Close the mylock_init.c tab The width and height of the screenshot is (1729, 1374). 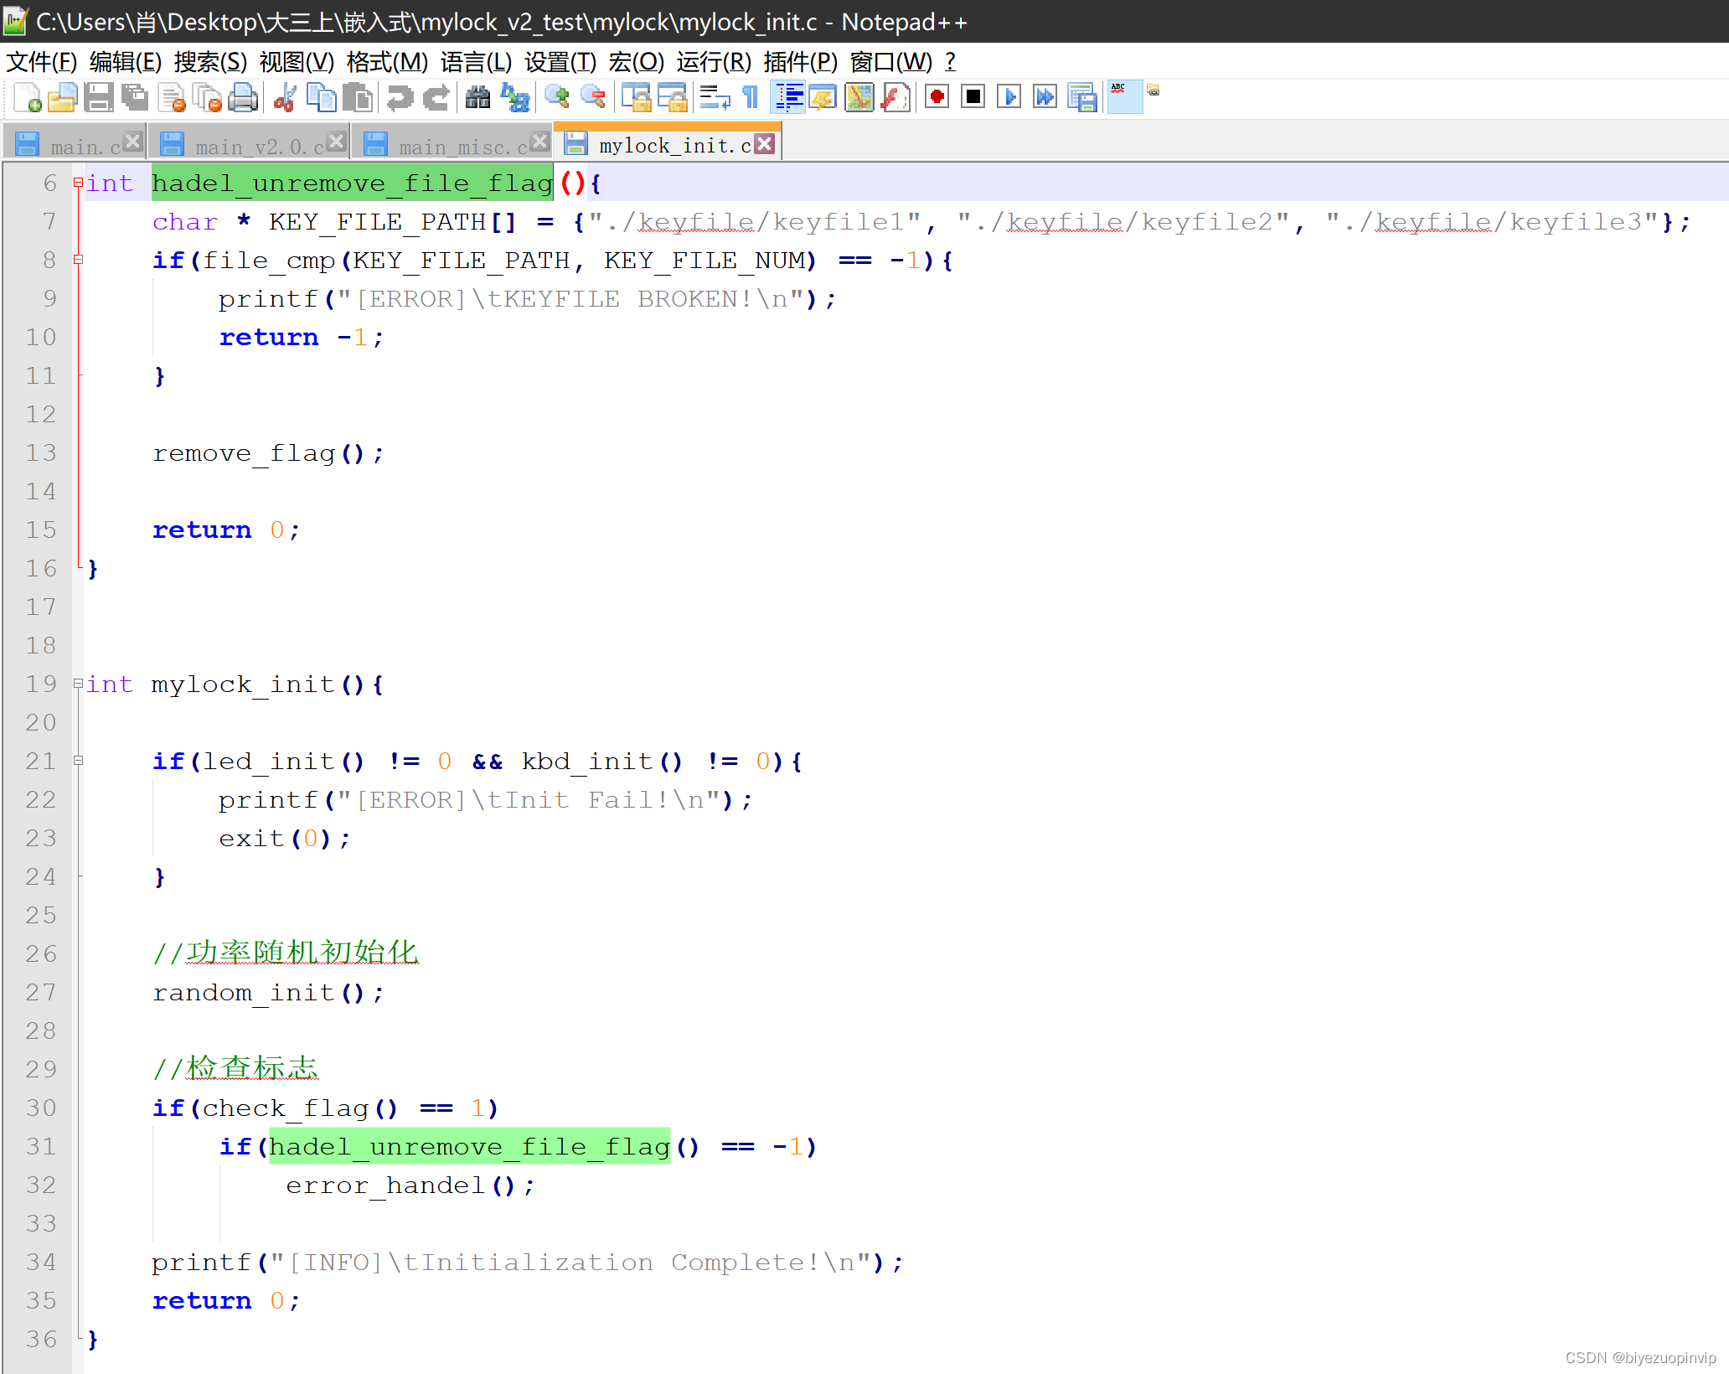pos(764,144)
